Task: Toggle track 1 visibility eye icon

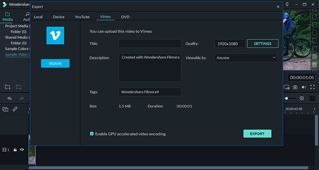Action: tap(22, 149)
